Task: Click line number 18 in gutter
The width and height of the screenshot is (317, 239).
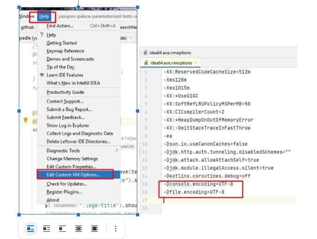Action: pos(144,208)
